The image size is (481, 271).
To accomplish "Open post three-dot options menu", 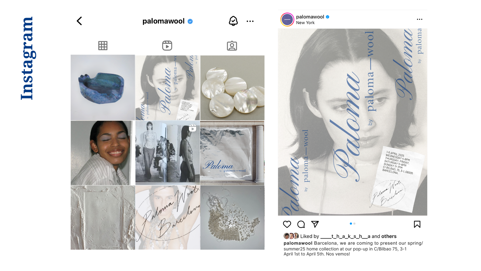I will [x=420, y=19].
